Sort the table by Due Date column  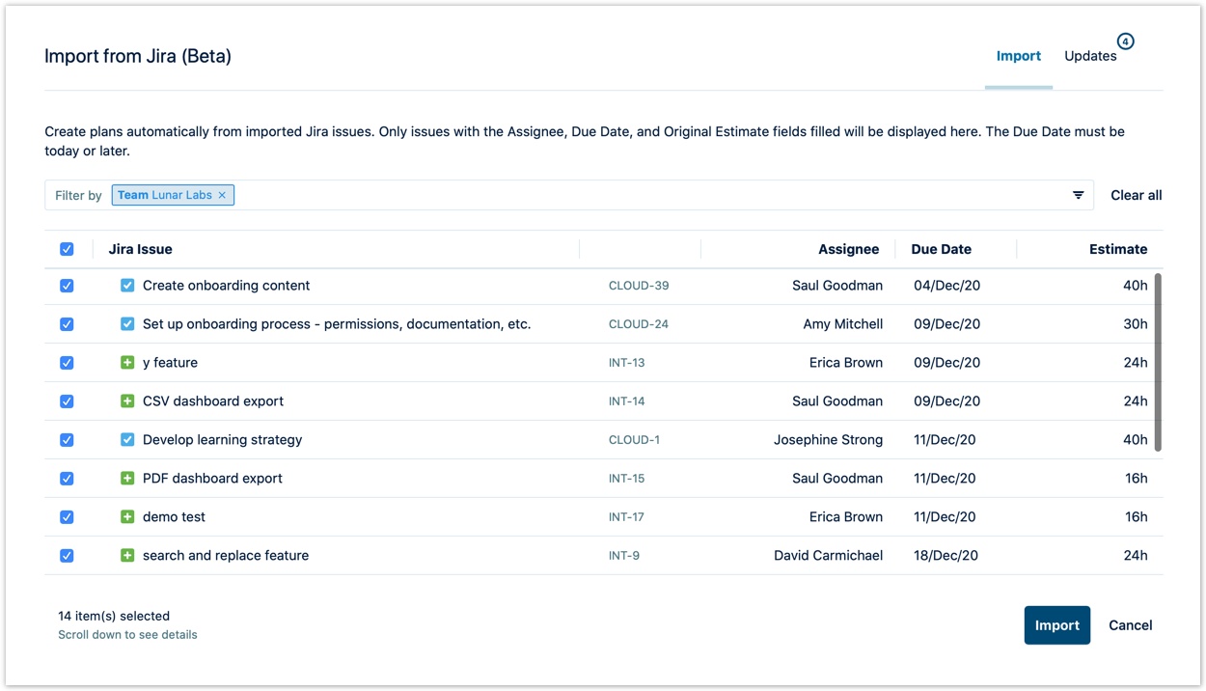(941, 249)
